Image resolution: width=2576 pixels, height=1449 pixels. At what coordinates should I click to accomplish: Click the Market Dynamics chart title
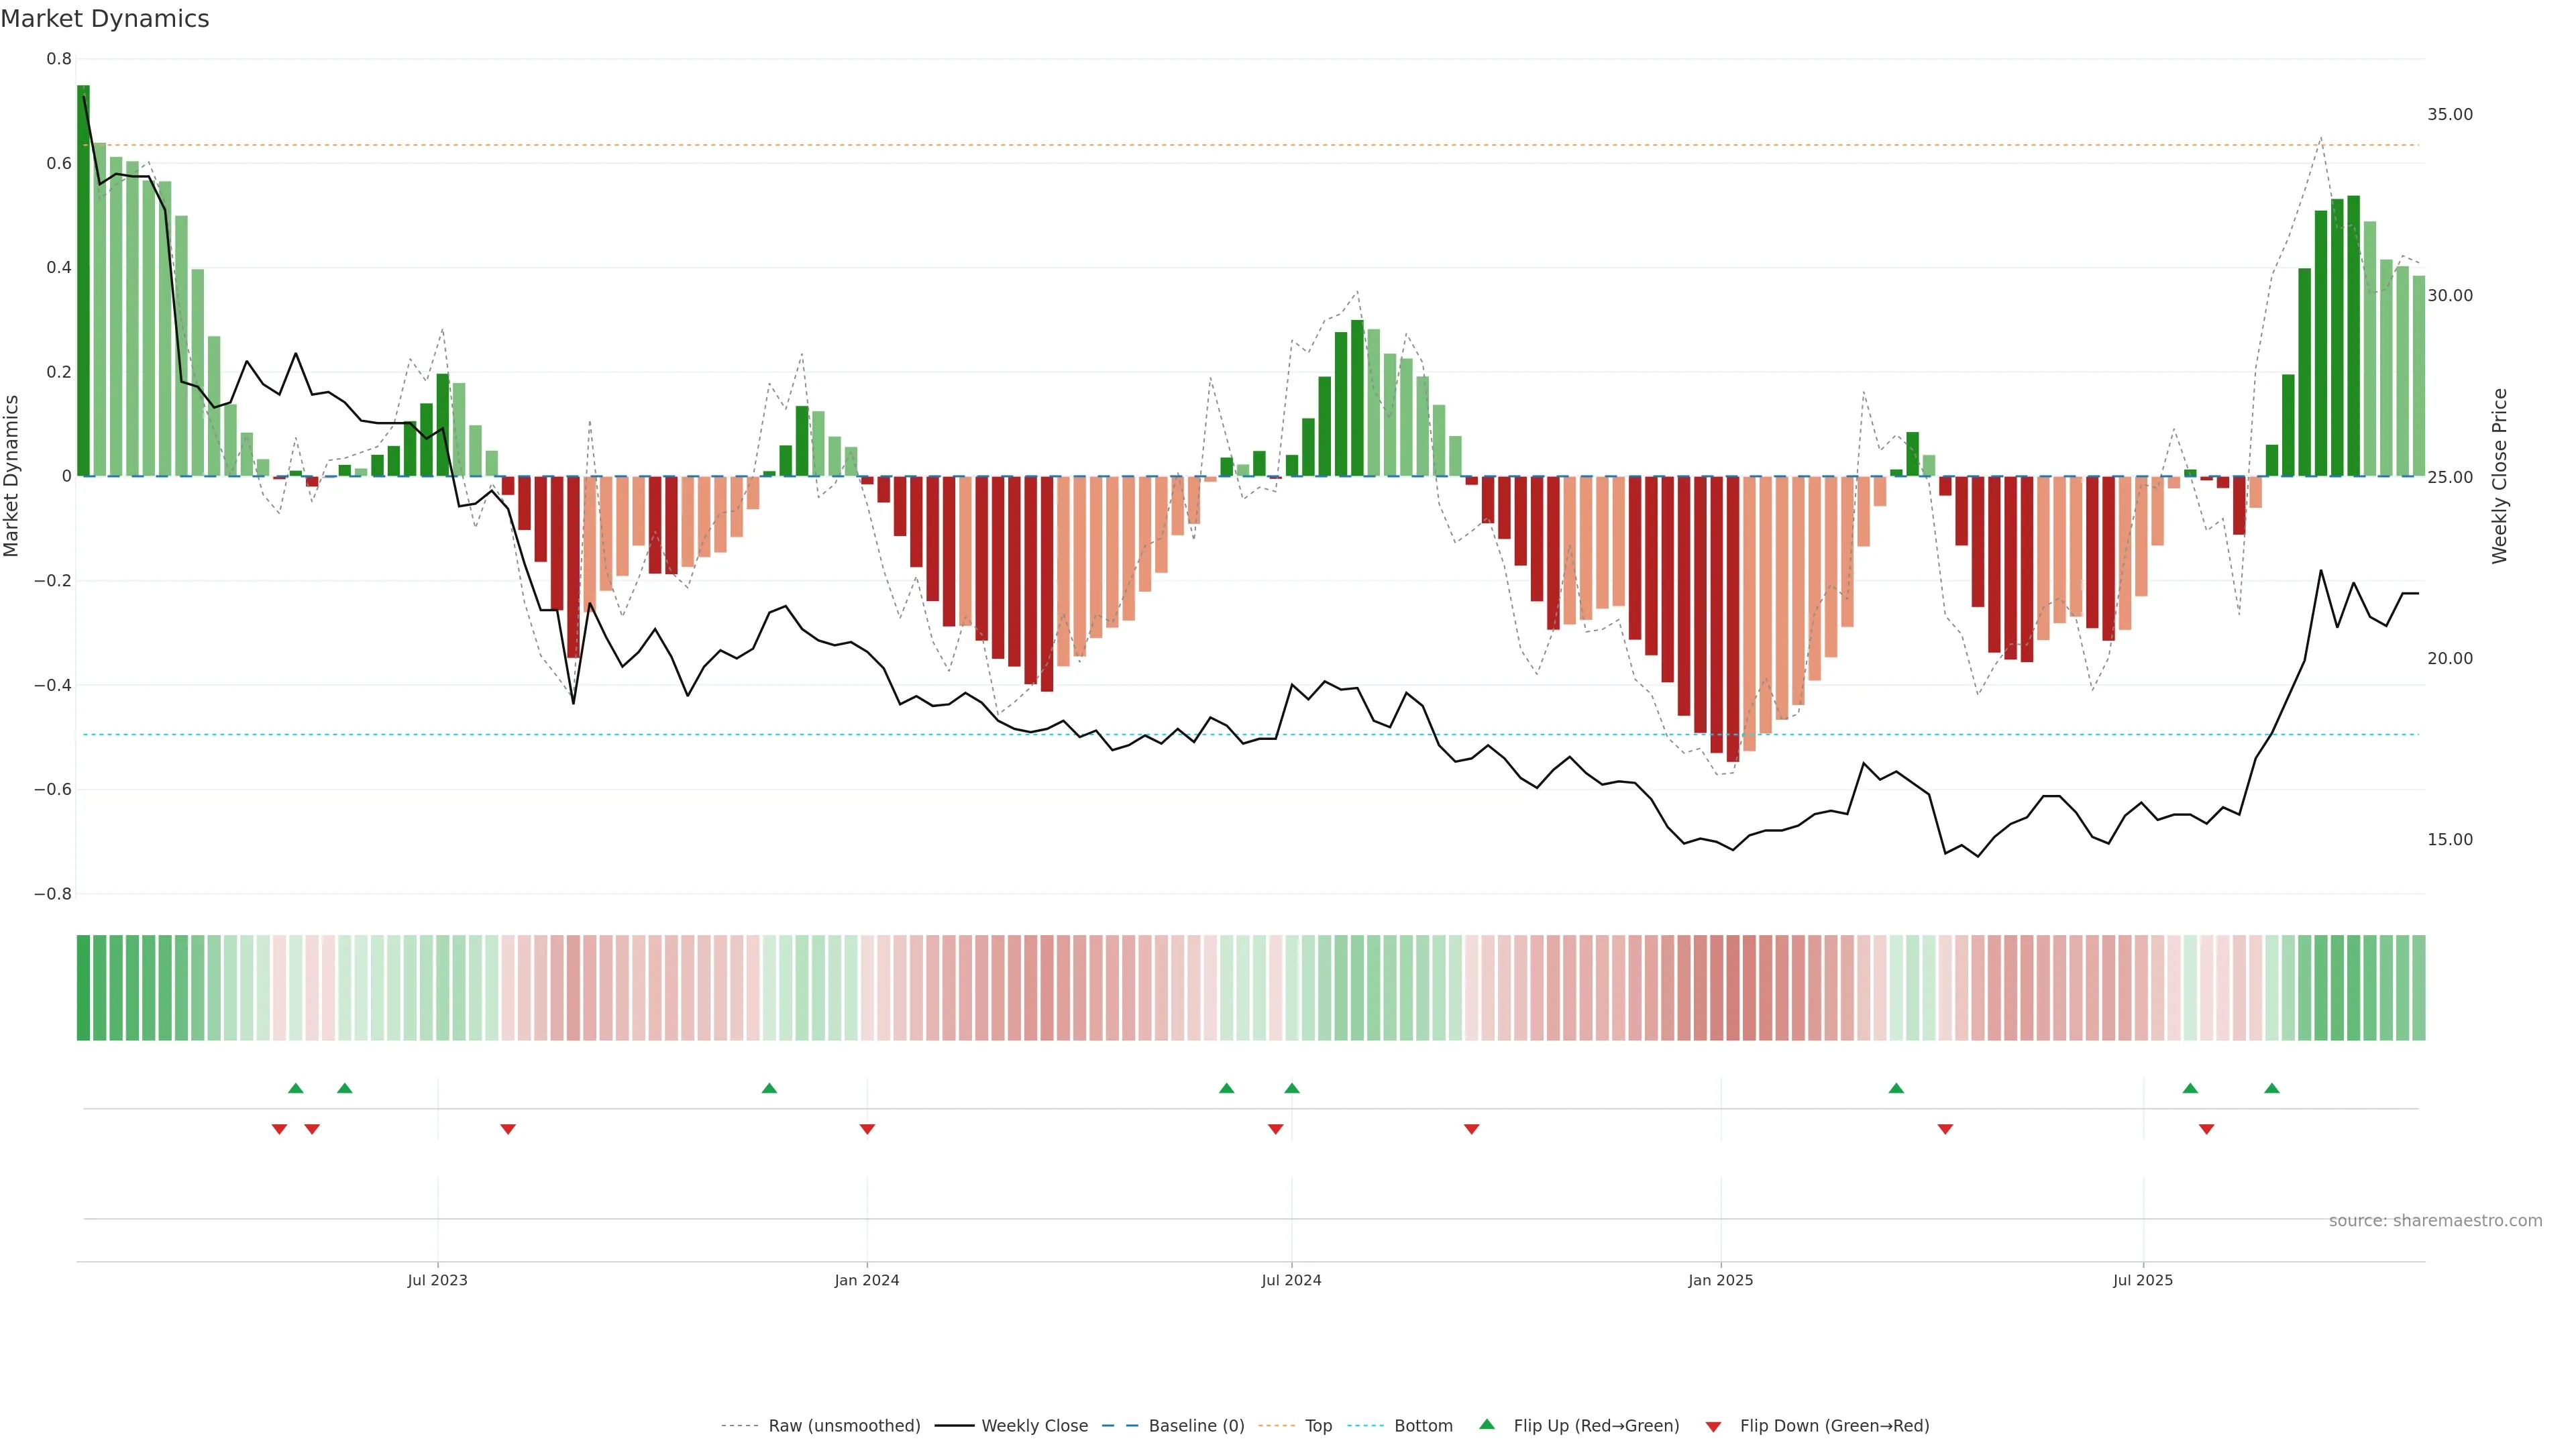(105, 19)
